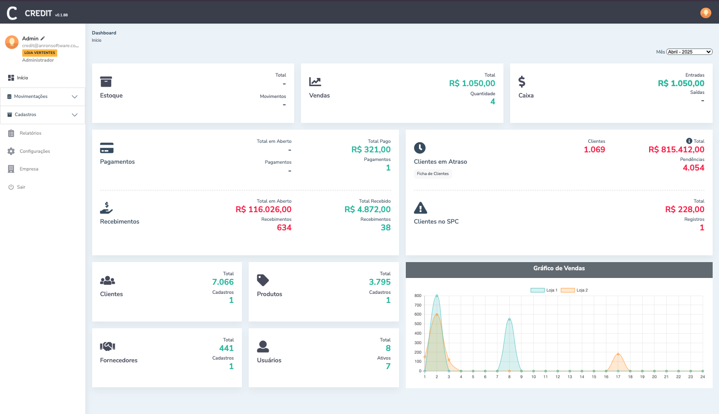Click the Caixa dollar sign icon
719x414 pixels.
[522, 82]
